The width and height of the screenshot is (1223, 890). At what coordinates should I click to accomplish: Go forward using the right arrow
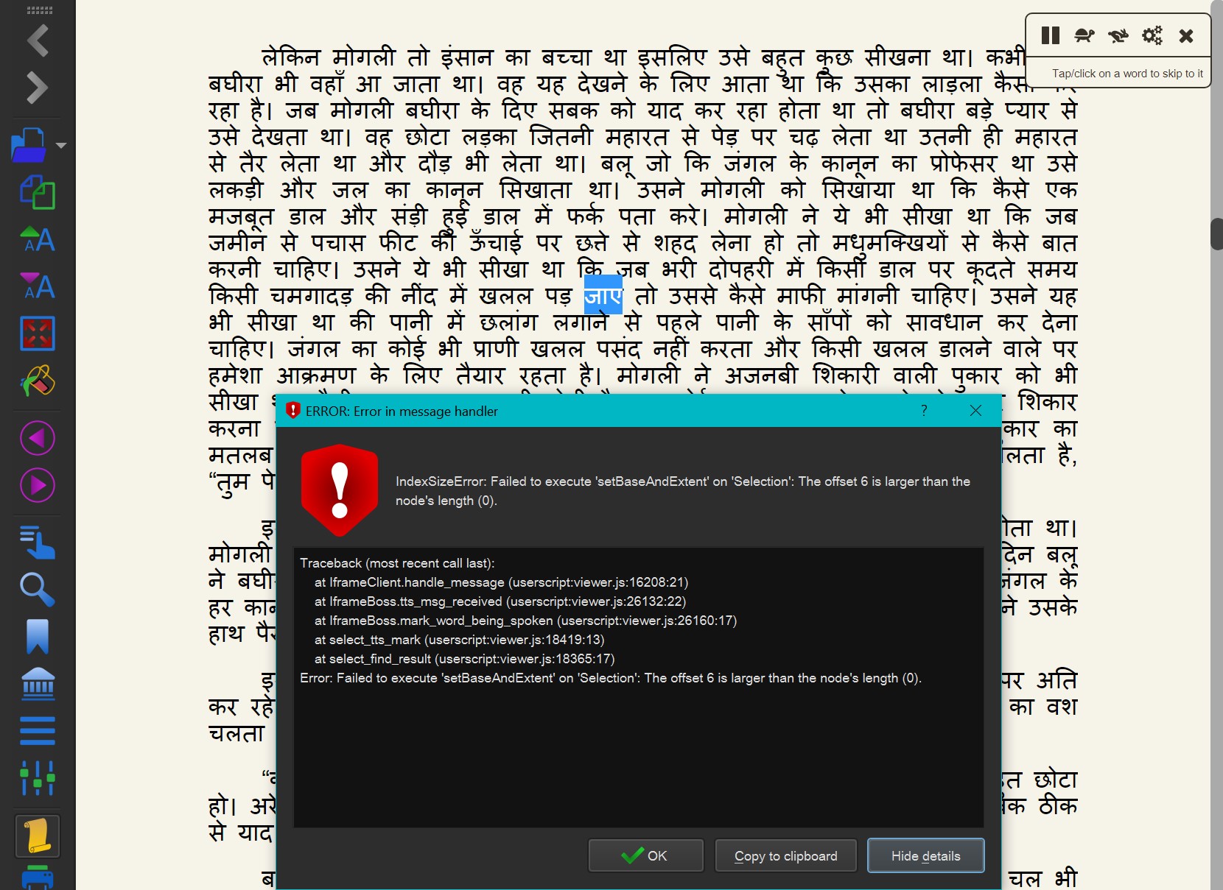coord(38,88)
